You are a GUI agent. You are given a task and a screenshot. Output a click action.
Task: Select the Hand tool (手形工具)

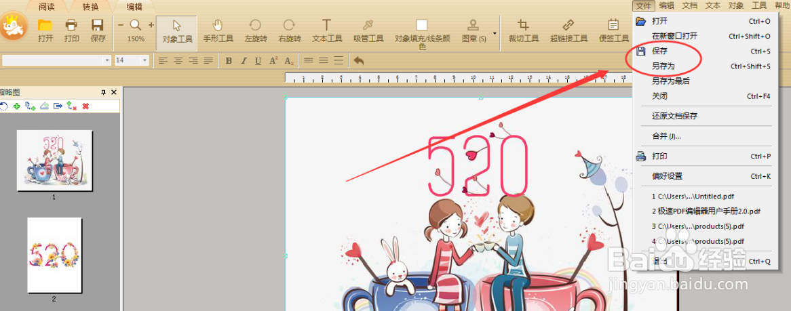point(218,31)
